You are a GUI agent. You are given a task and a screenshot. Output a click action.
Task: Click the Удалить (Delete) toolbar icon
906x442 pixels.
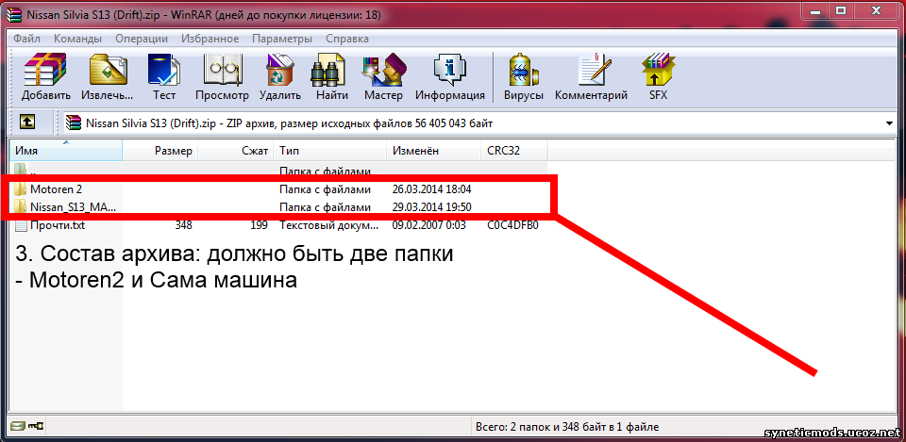click(x=280, y=77)
